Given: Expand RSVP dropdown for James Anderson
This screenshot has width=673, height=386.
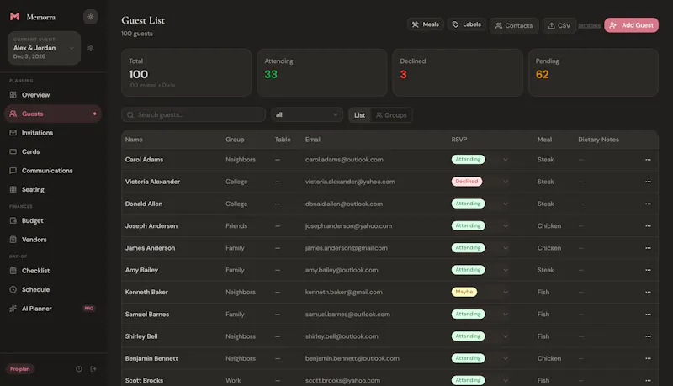Looking at the screenshot, I should [506, 248].
